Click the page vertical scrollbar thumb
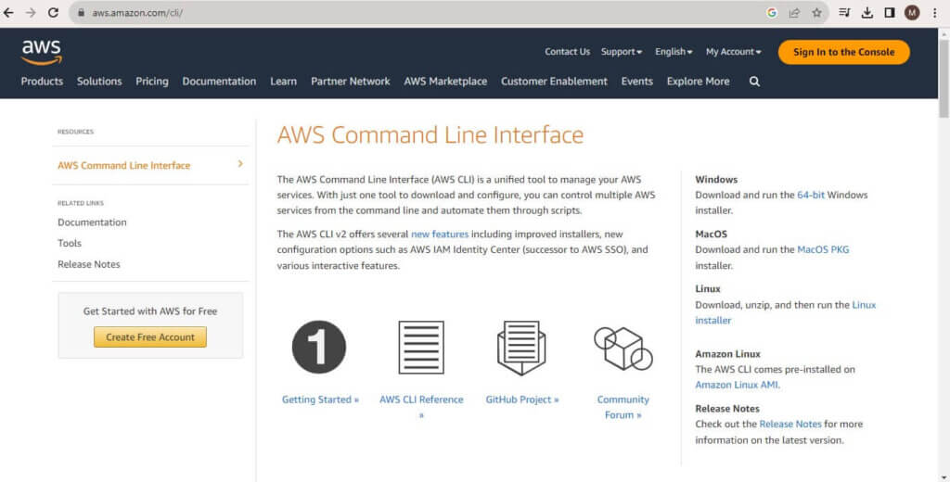 click(x=944, y=78)
